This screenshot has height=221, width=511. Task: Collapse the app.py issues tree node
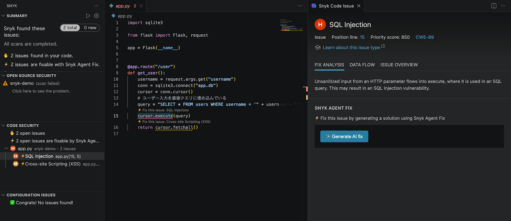(x=6, y=148)
